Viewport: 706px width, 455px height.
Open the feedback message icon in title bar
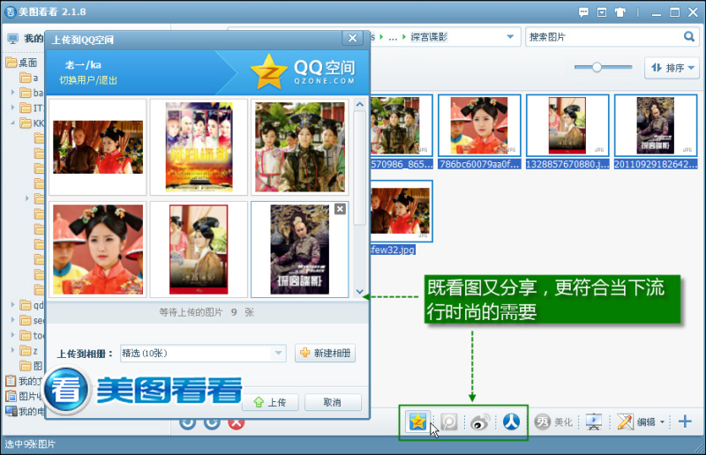pos(583,12)
